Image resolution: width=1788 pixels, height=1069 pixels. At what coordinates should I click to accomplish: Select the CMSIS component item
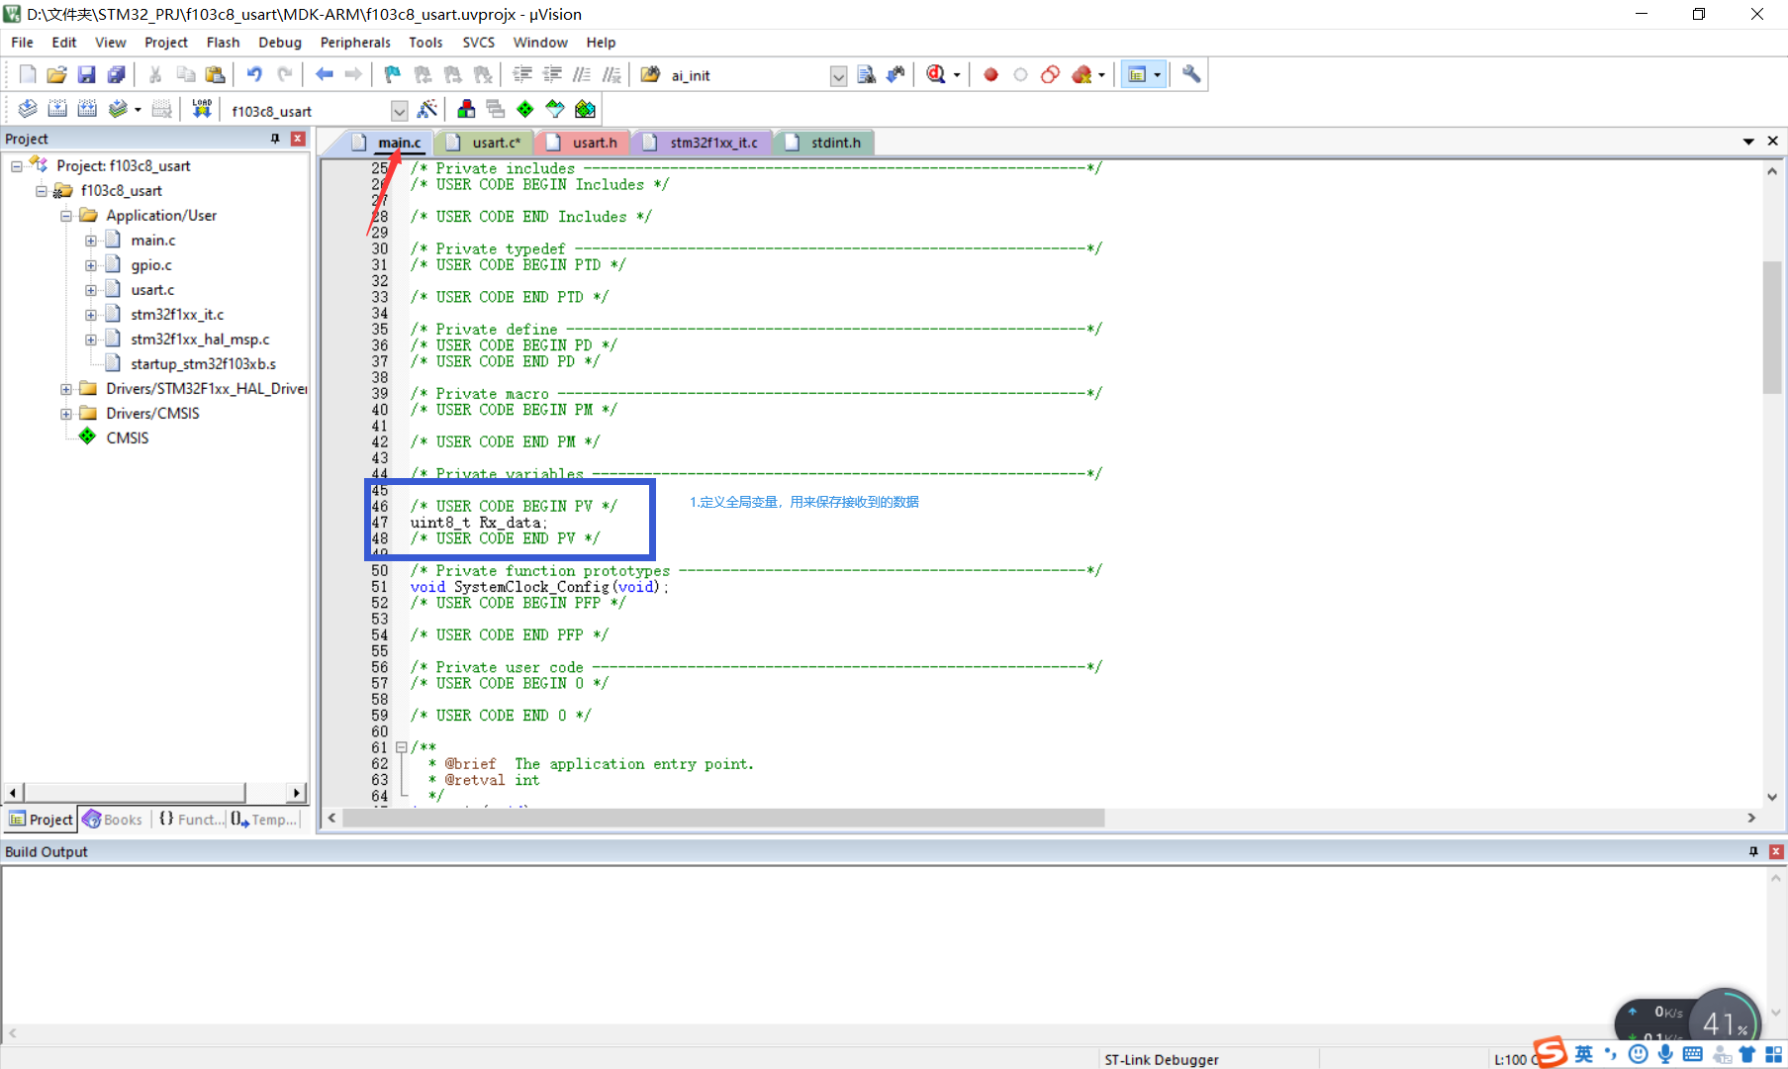127,438
